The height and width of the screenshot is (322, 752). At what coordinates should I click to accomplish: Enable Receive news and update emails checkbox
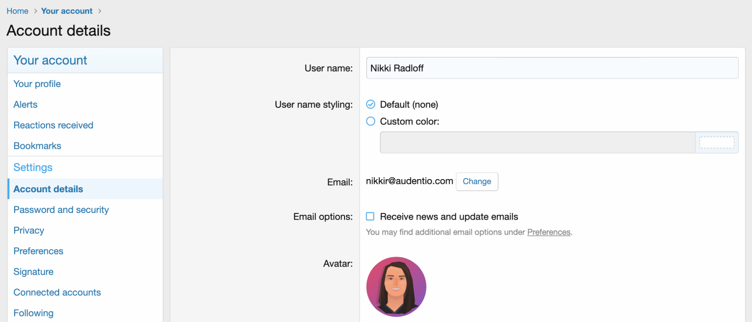click(x=370, y=217)
